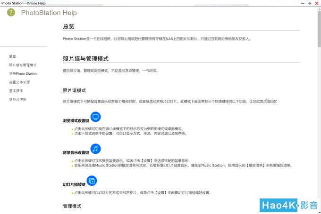The image size is (321, 214).
Task: Click the 幻灯片播放键 label
Action: tap(74, 185)
